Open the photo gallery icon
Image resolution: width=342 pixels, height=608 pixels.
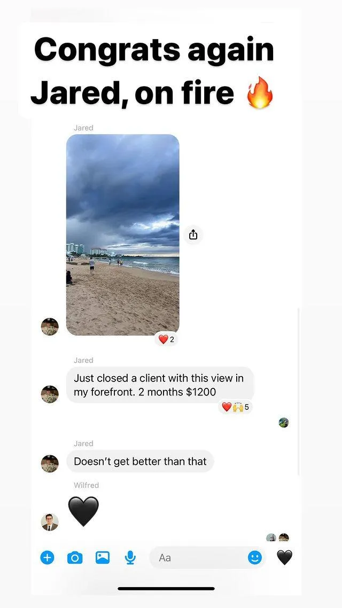coord(103,558)
